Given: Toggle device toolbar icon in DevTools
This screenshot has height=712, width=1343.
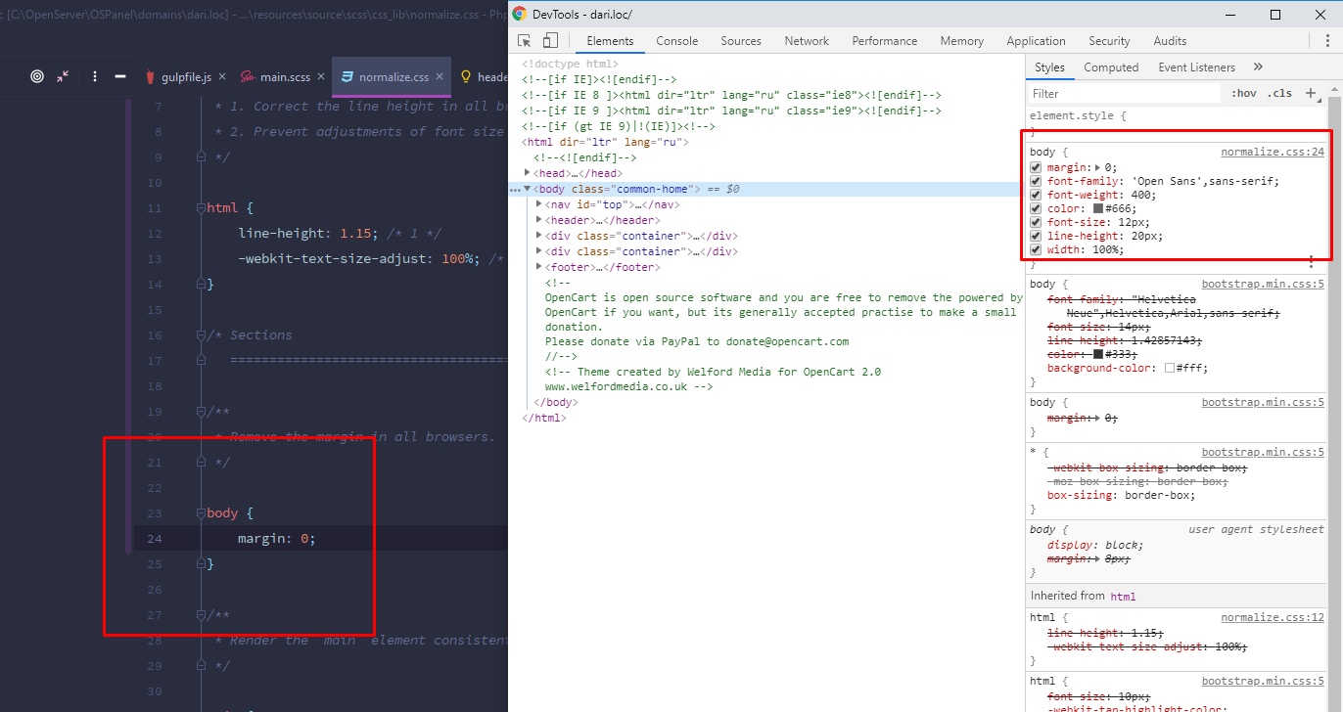Looking at the screenshot, I should 550,41.
